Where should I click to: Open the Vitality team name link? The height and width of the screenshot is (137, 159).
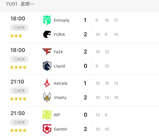60,98
